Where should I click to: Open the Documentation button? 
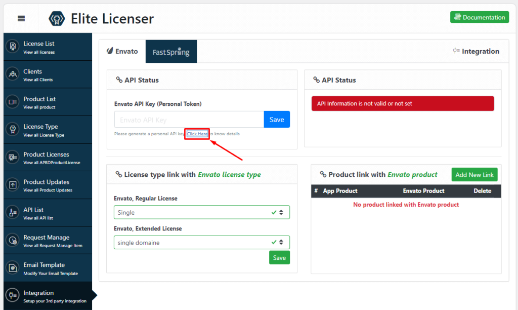[480, 17]
